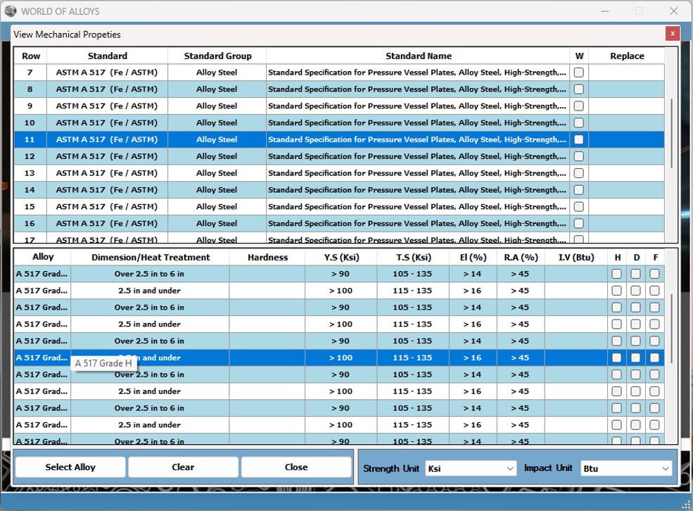Image resolution: width=693 pixels, height=511 pixels.
Task: Click the T.S (Ksi) column header
Action: click(x=413, y=258)
